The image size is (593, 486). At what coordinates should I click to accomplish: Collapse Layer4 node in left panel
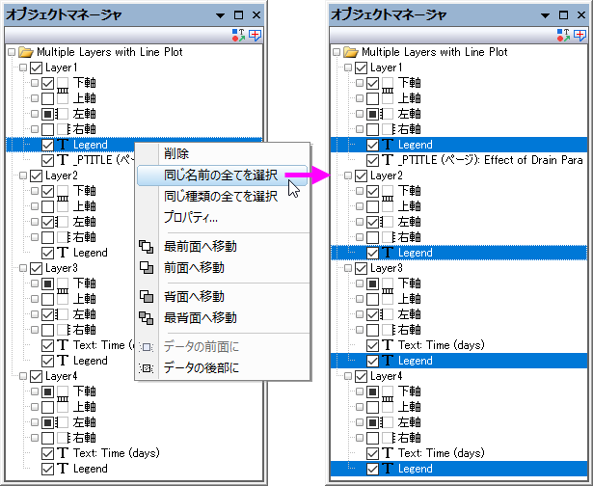pos(23,376)
